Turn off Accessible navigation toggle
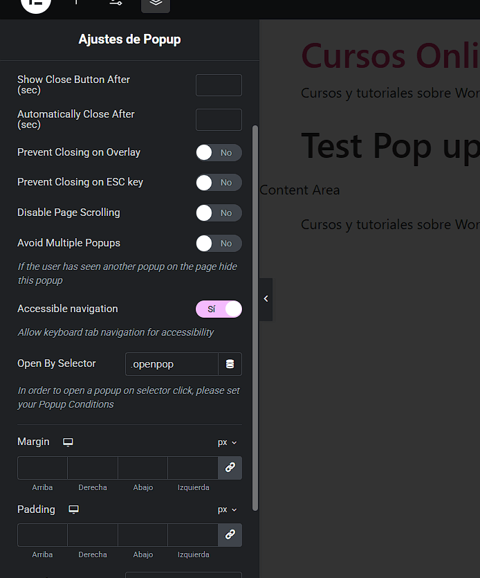Viewport: 480px width, 578px height. click(219, 309)
